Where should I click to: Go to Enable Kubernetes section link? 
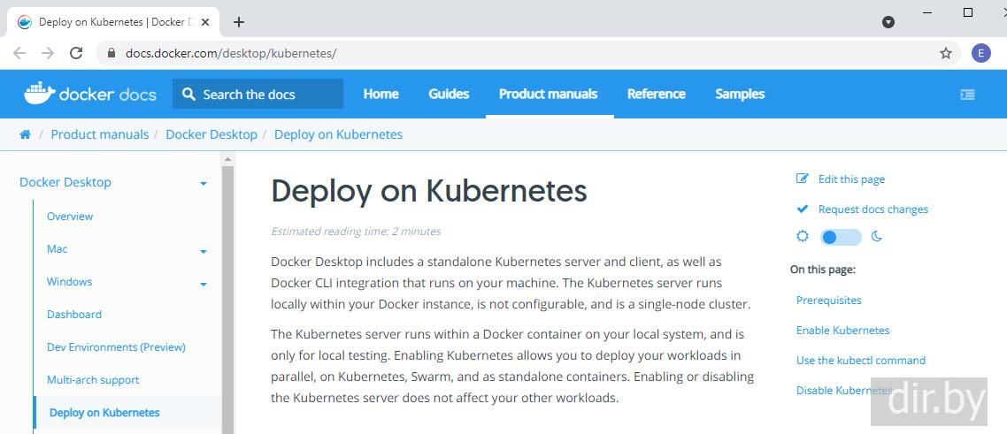point(842,331)
